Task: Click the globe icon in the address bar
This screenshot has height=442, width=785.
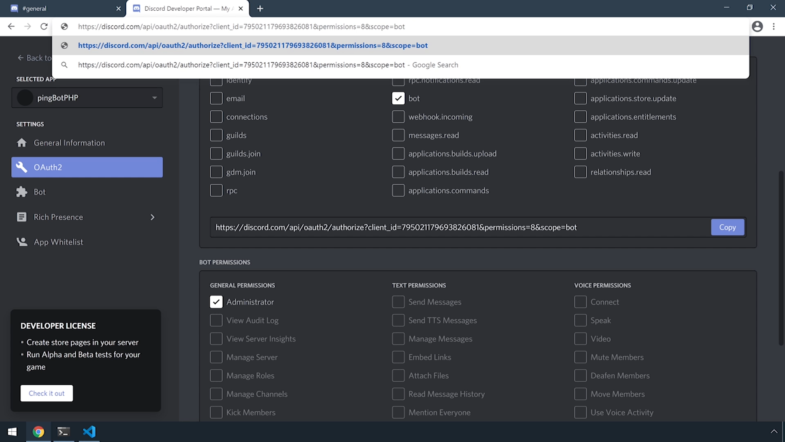Action: [x=64, y=27]
